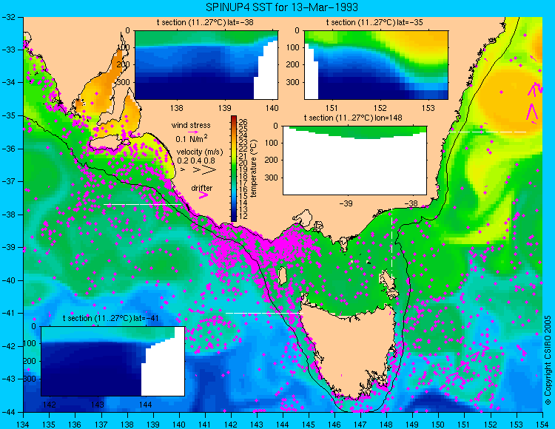Click the '0.1 N/m²' legend value
This screenshot has height=429, width=555.
192,138
